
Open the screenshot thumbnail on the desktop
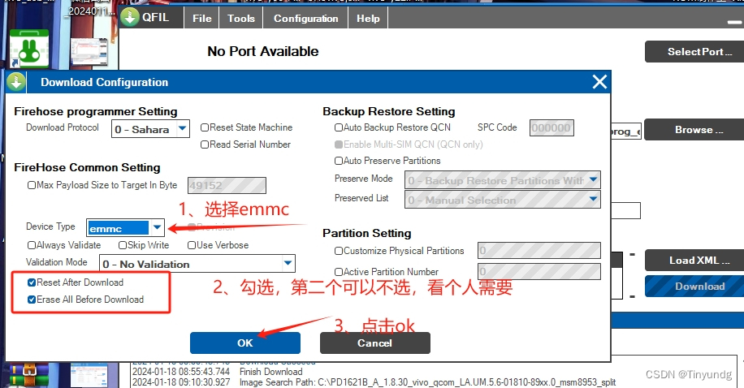(x=89, y=51)
